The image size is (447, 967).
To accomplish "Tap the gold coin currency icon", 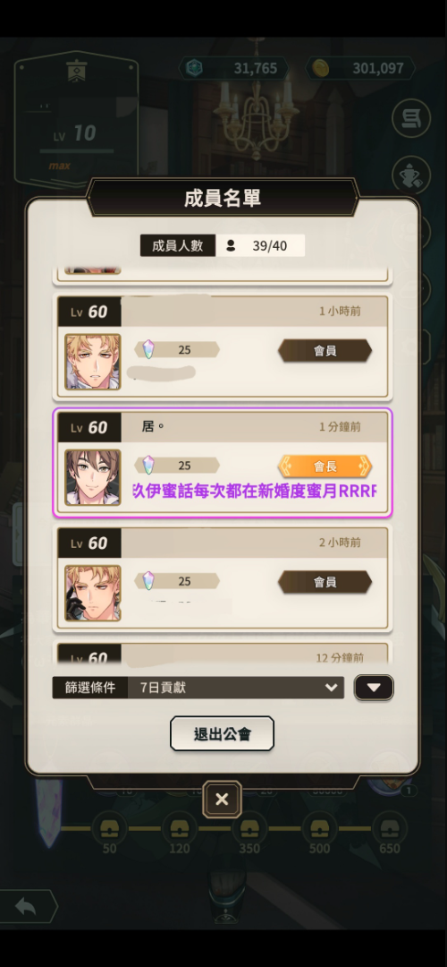I will click(321, 68).
